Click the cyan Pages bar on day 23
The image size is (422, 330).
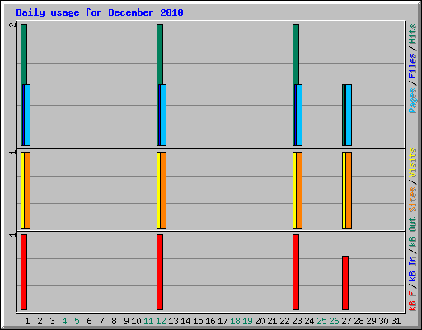pos(299,115)
